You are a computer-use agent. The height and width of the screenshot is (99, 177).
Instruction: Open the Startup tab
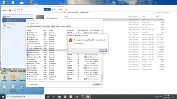point(53,27)
